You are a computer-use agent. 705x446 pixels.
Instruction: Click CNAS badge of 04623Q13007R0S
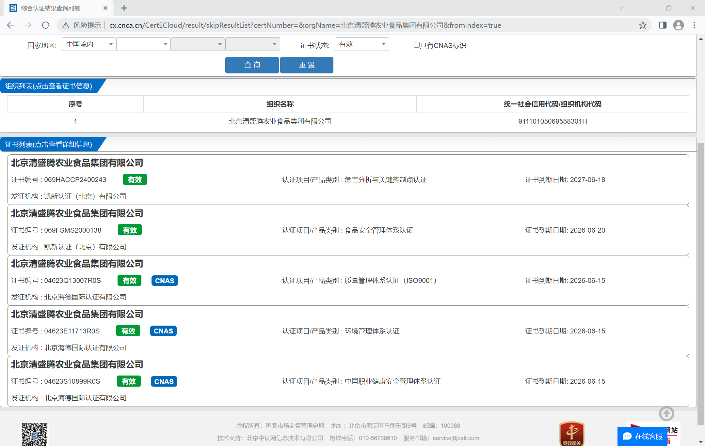click(165, 281)
